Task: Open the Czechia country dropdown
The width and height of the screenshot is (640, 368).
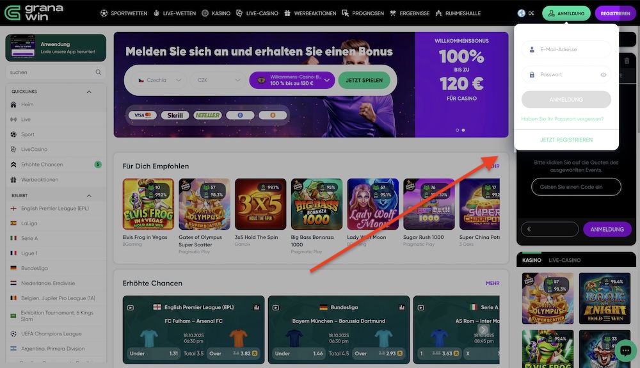Action: [159, 81]
